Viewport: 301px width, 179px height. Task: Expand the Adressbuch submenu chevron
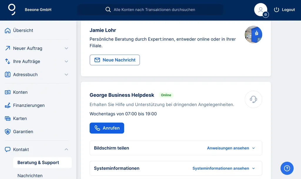[x=66, y=74]
